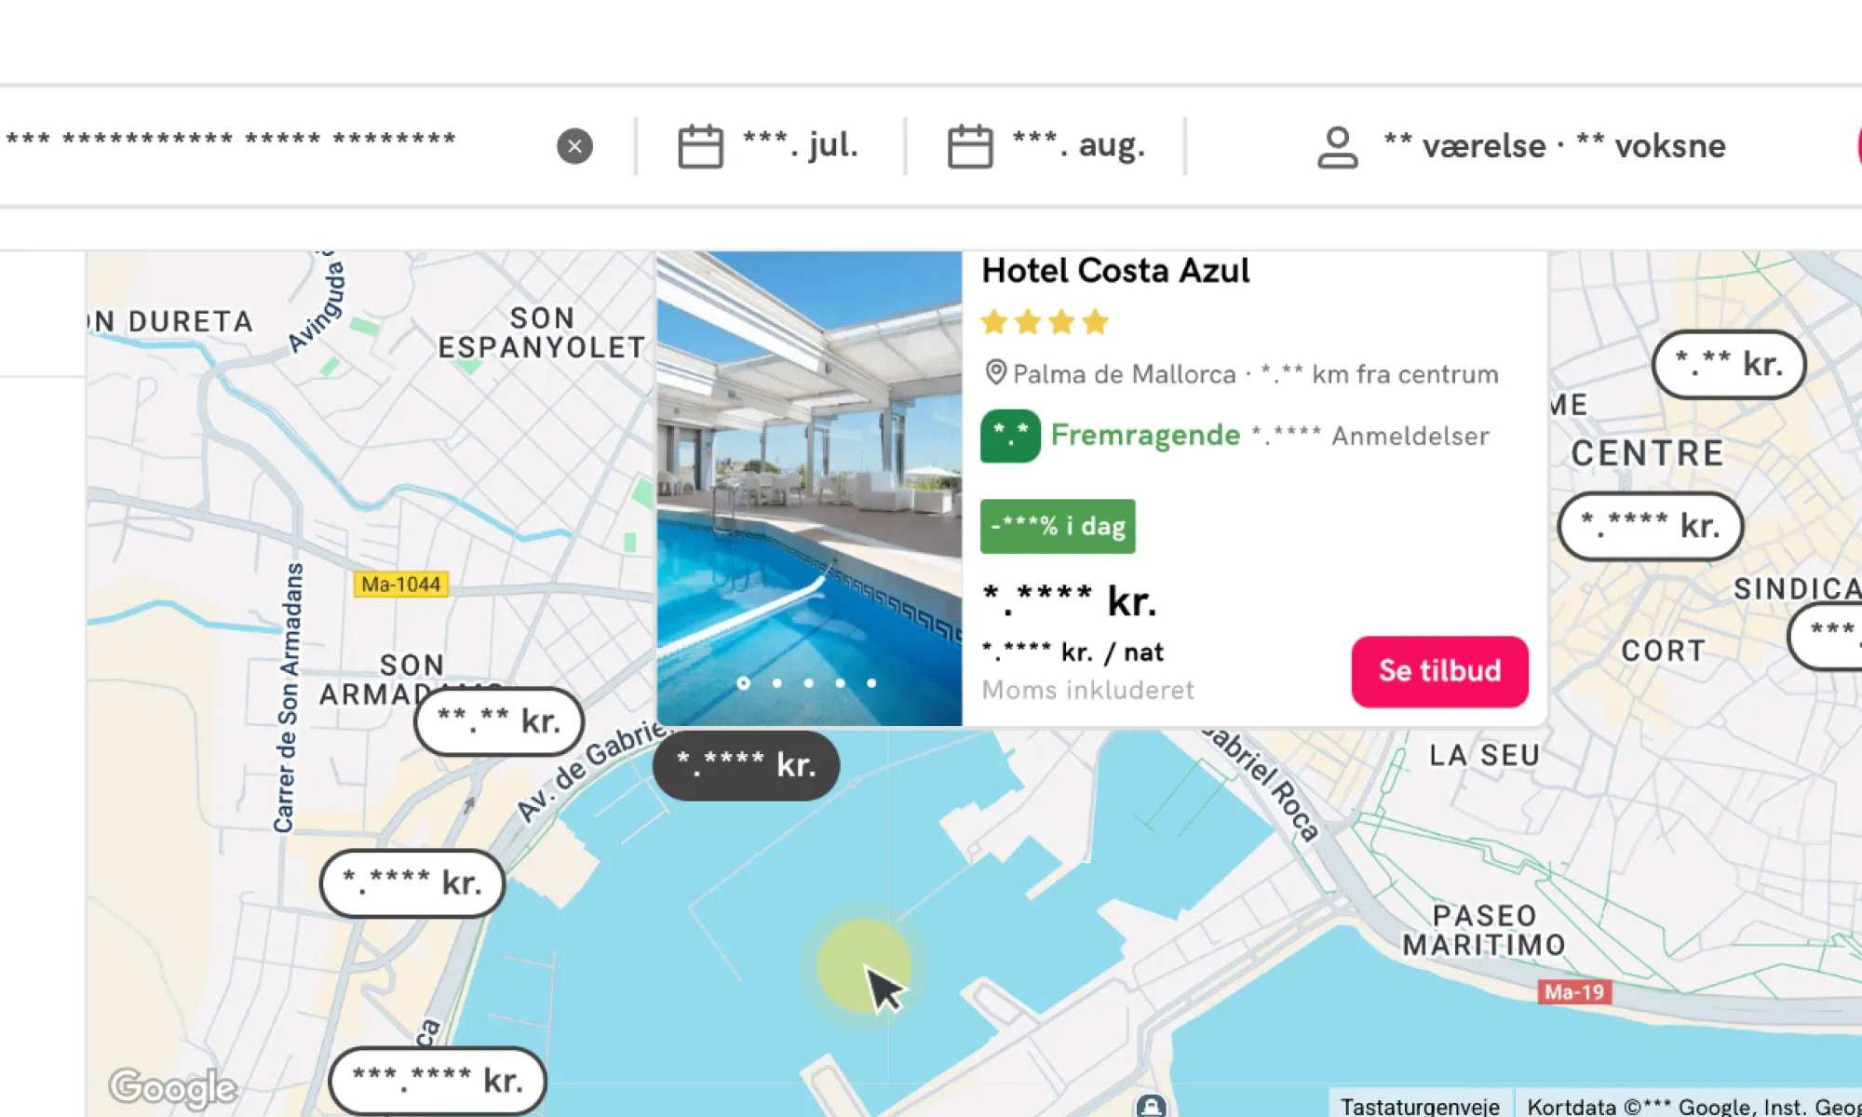Image resolution: width=1862 pixels, height=1117 pixels.
Task: Select the third photo carousel dot
Action: coord(808,683)
